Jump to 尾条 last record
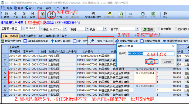 click(x=33, y=15)
